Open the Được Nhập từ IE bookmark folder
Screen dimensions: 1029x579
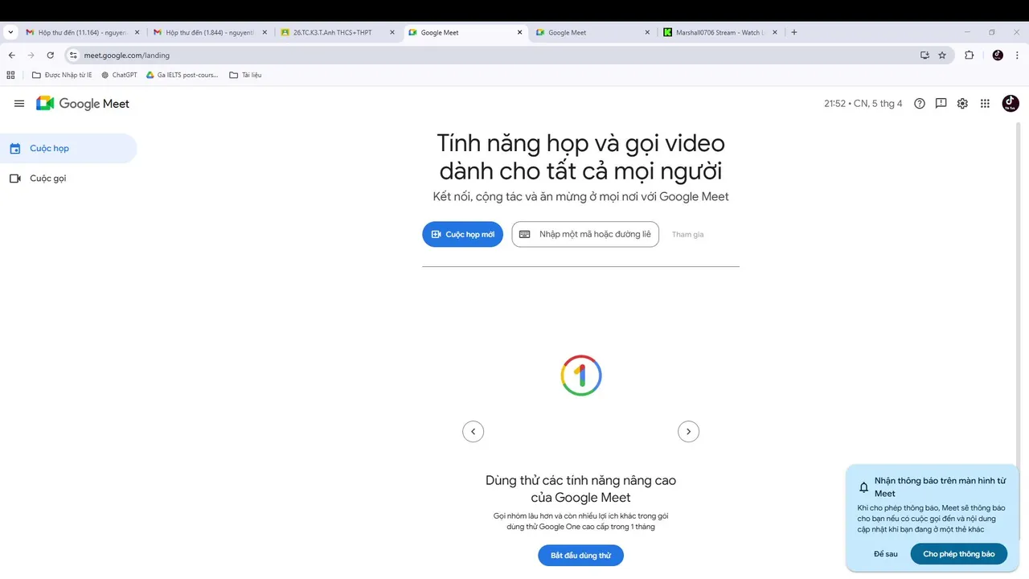[x=62, y=75]
